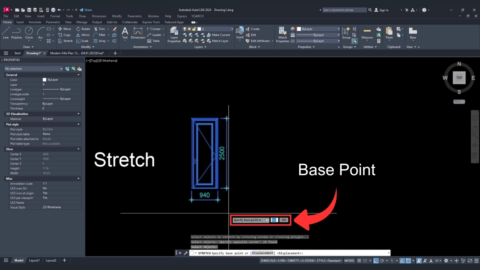Toggle polar tracking in status bar

pos(382,260)
